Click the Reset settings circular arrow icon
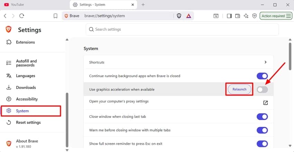Image resolution: width=294 pixels, height=152 pixels. (9, 122)
